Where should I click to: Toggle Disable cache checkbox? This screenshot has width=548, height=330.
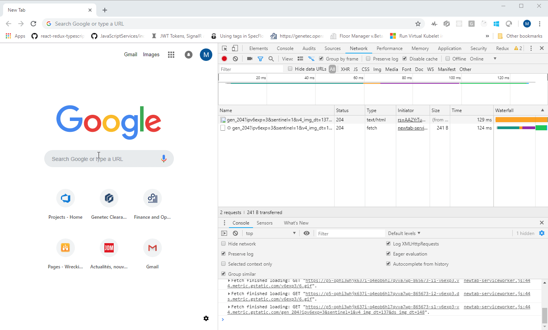405,59
